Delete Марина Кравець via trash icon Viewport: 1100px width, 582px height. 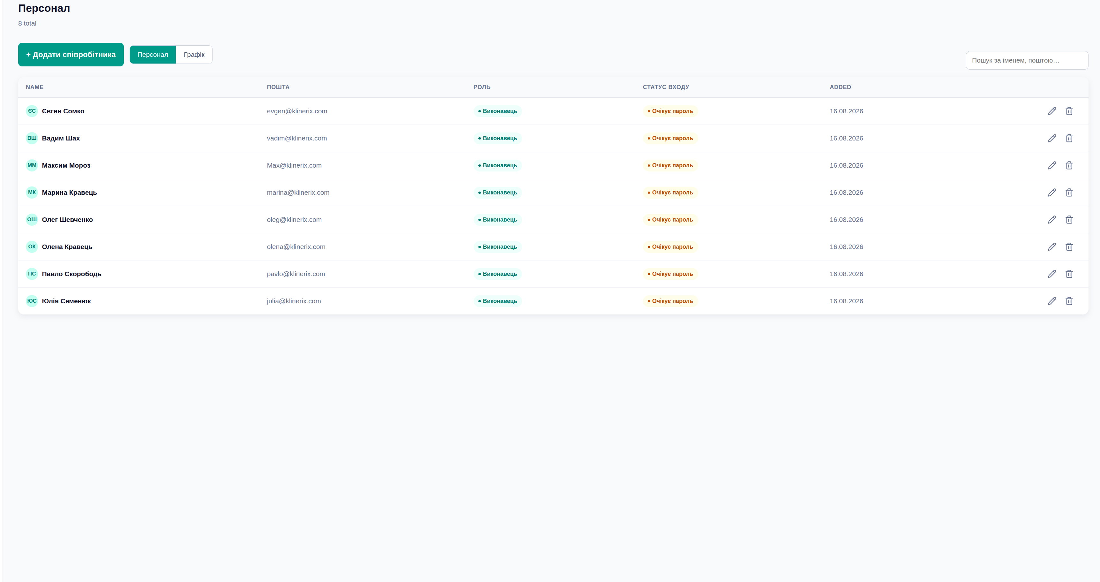(x=1069, y=192)
